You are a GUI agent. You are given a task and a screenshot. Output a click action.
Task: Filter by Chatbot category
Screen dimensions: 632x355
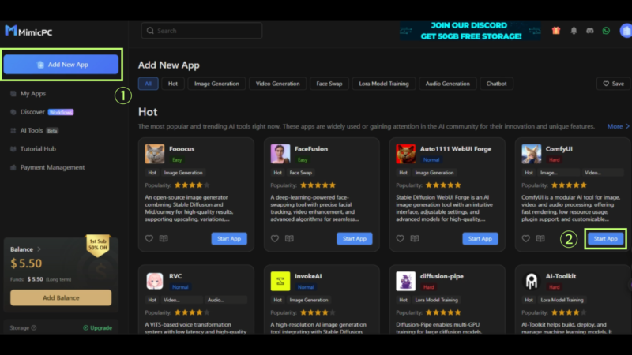pos(497,84)
